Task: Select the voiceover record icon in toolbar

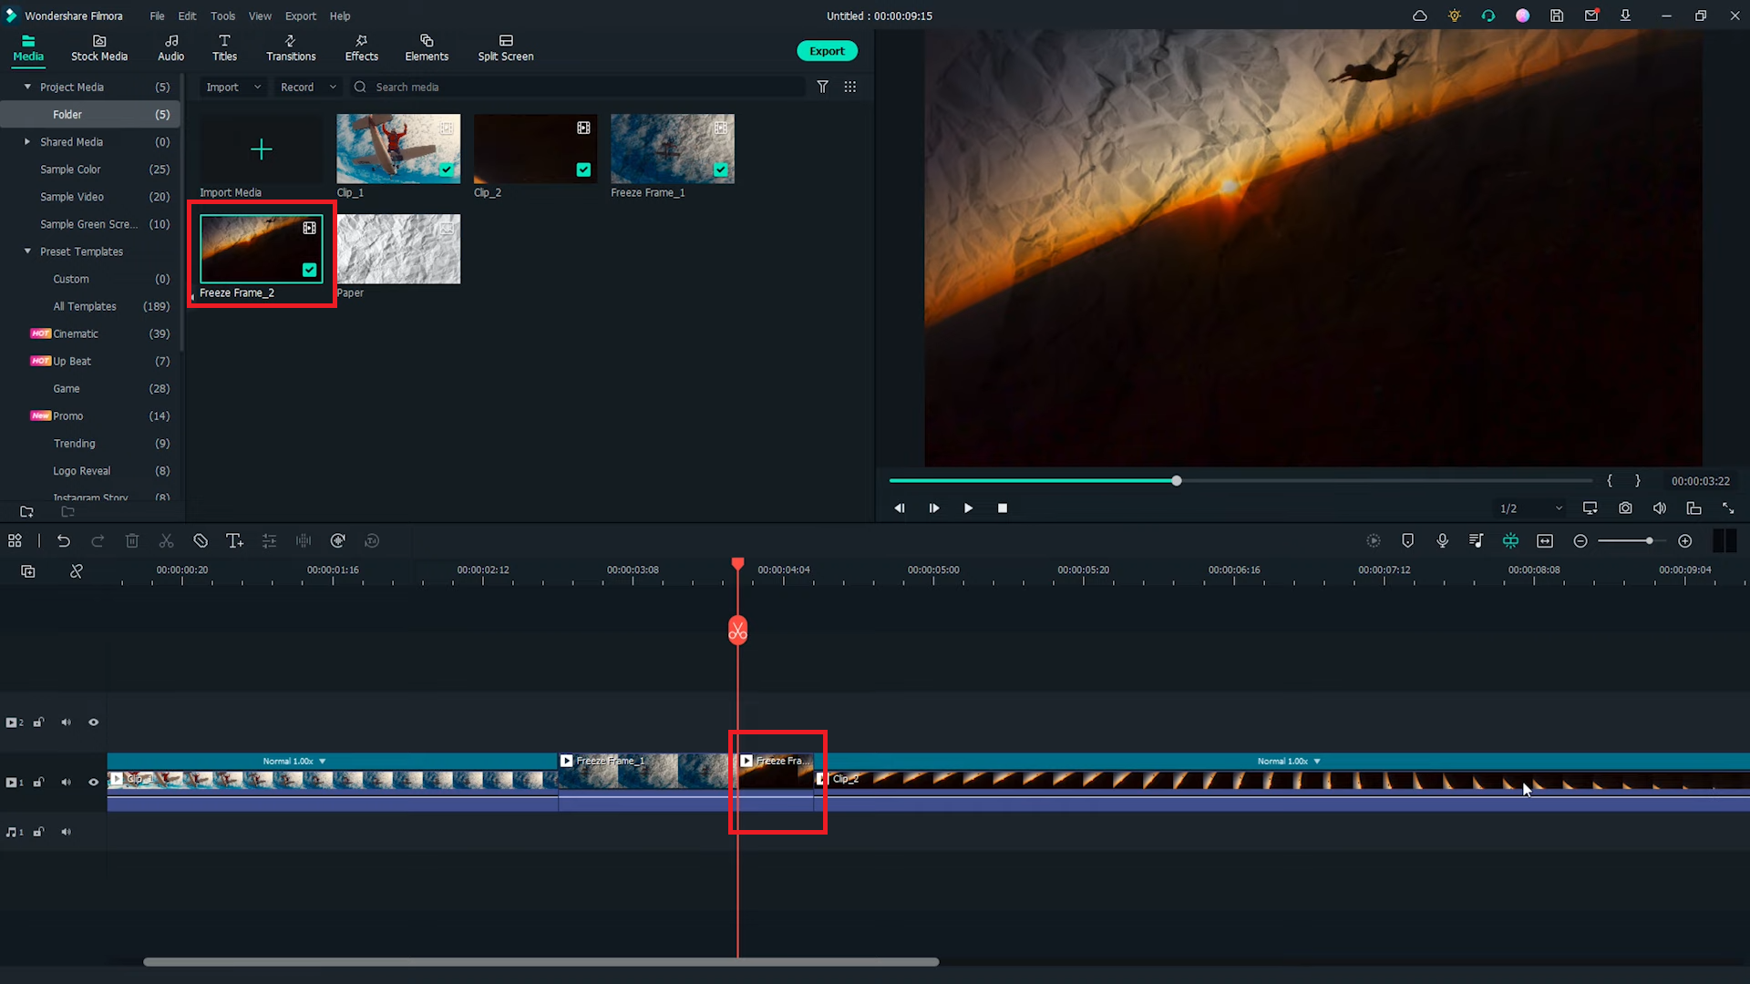Action: coord(1442,540)
